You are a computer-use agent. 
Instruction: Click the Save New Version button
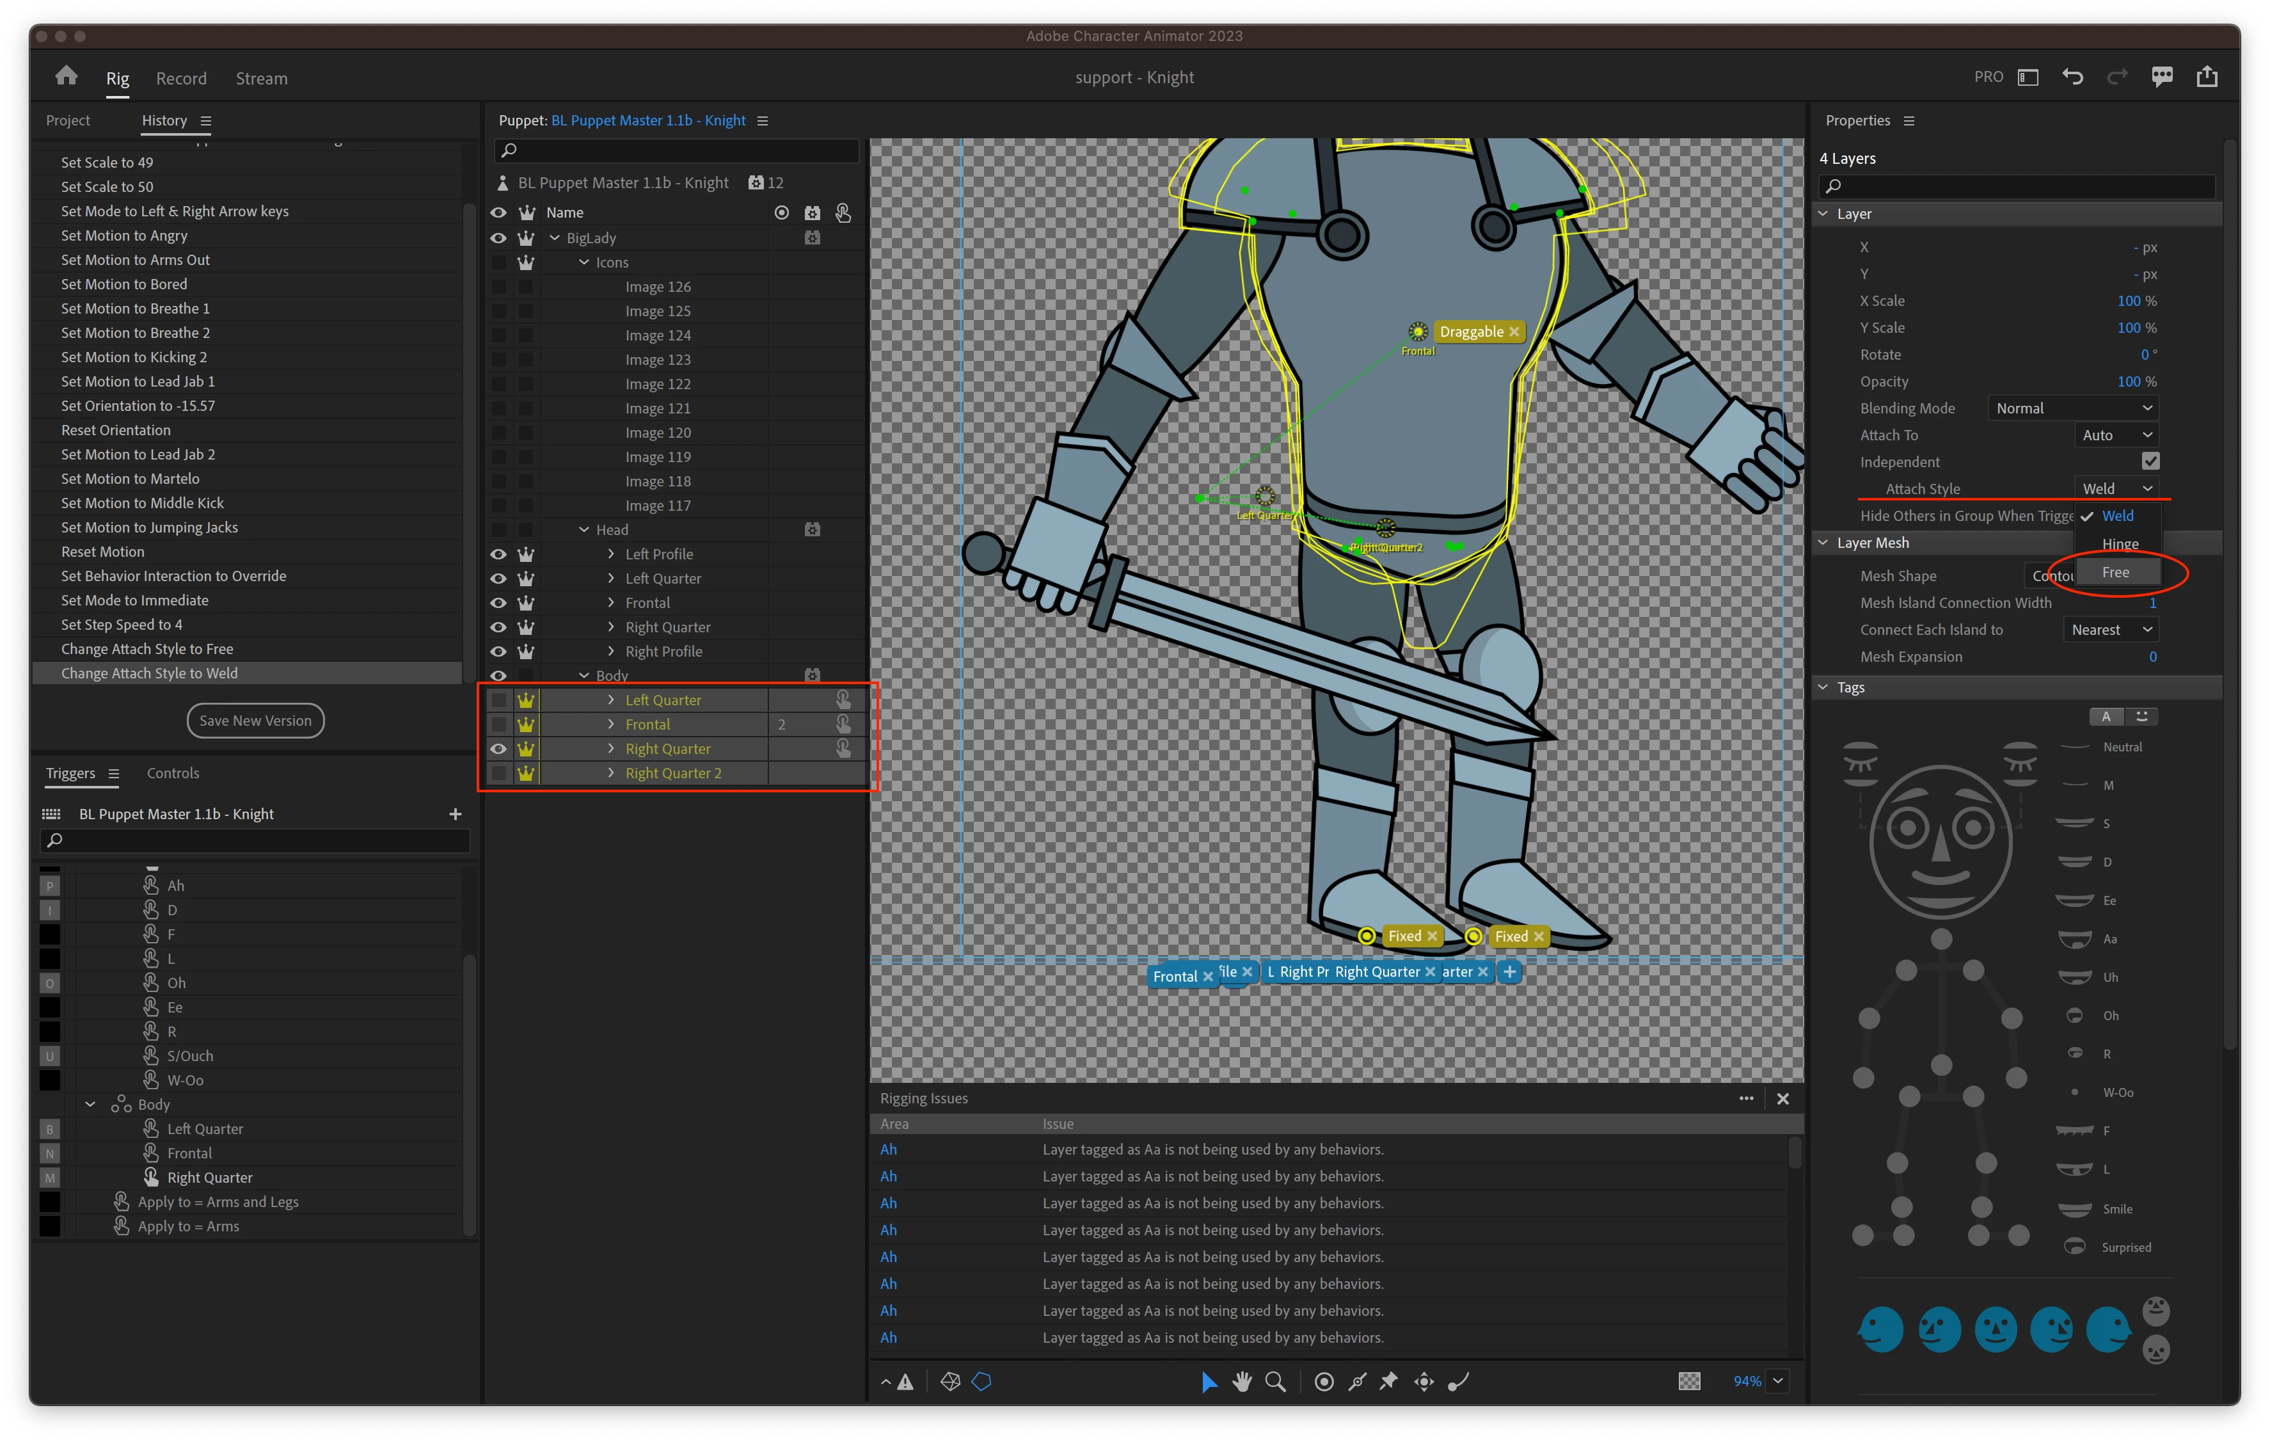pyautogui.click(x=255, y=721)
